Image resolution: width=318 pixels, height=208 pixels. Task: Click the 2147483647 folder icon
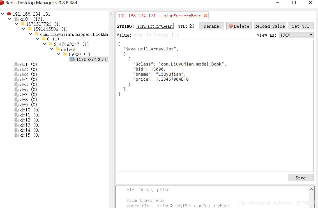[x=51, y=44]
